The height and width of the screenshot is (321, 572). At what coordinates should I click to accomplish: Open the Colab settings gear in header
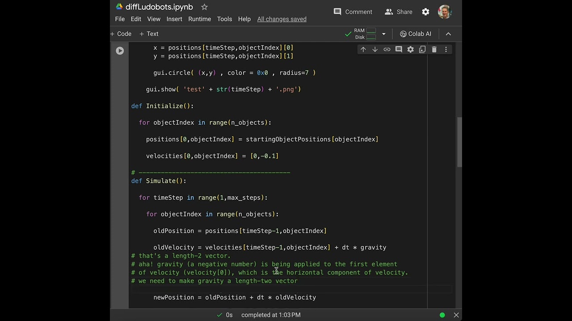pyautogui.click(x=425, y=12)
